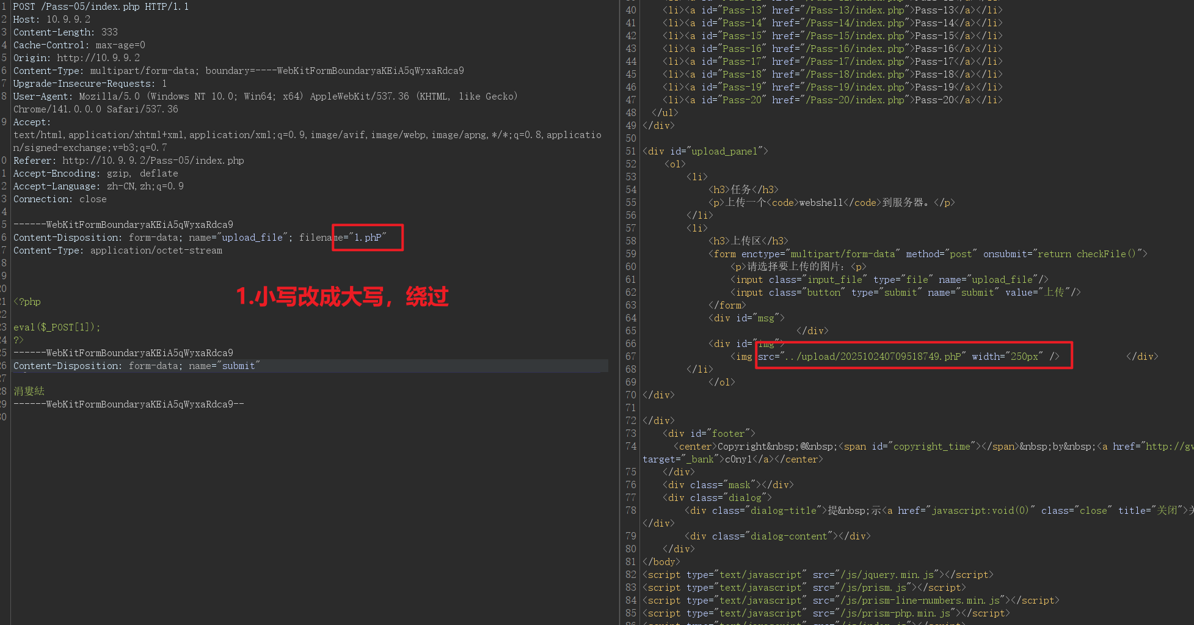Select the Pass-18 link line in response

coord(833,75)
